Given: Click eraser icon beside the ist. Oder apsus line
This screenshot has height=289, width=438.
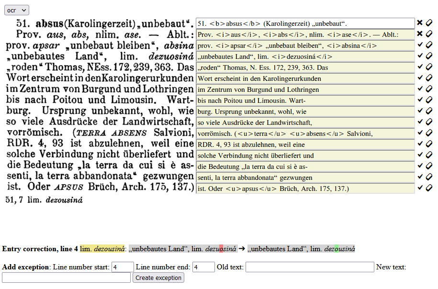Looking at the screenshot, I should 429,188.
